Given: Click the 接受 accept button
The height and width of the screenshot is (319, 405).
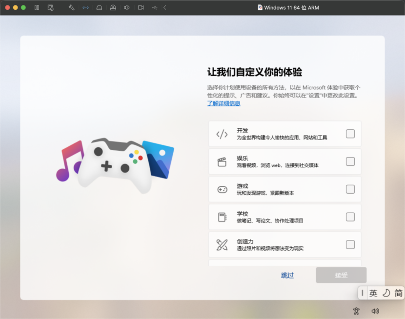Looking at the screenshot, I should pos(341,275).
